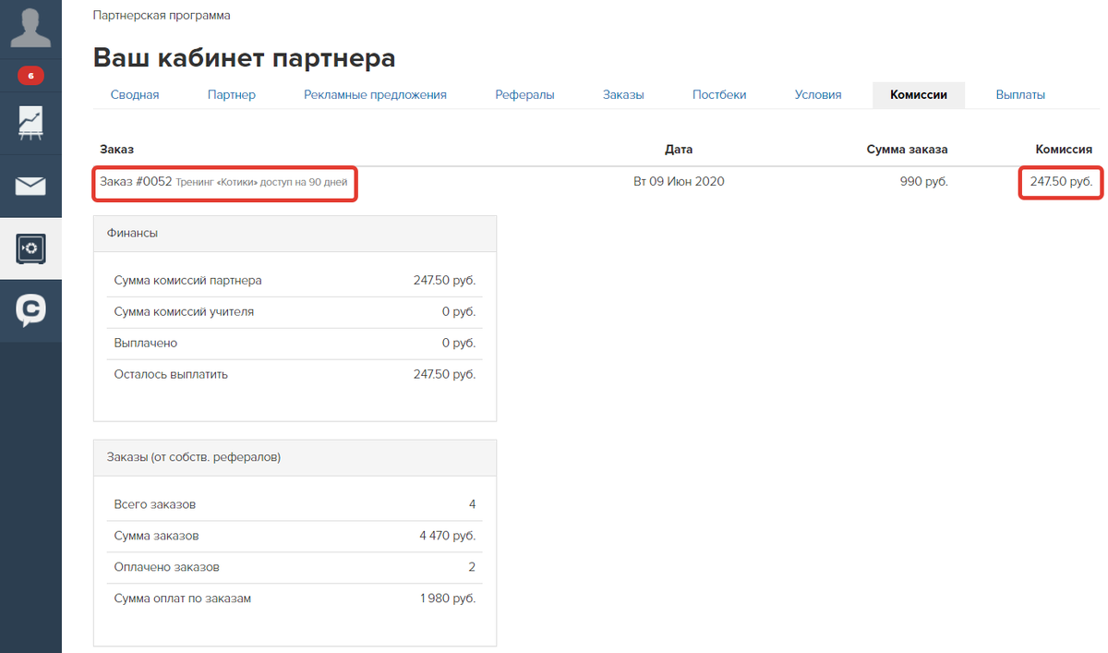Click the order sum 990 руб.

point(924,182)
